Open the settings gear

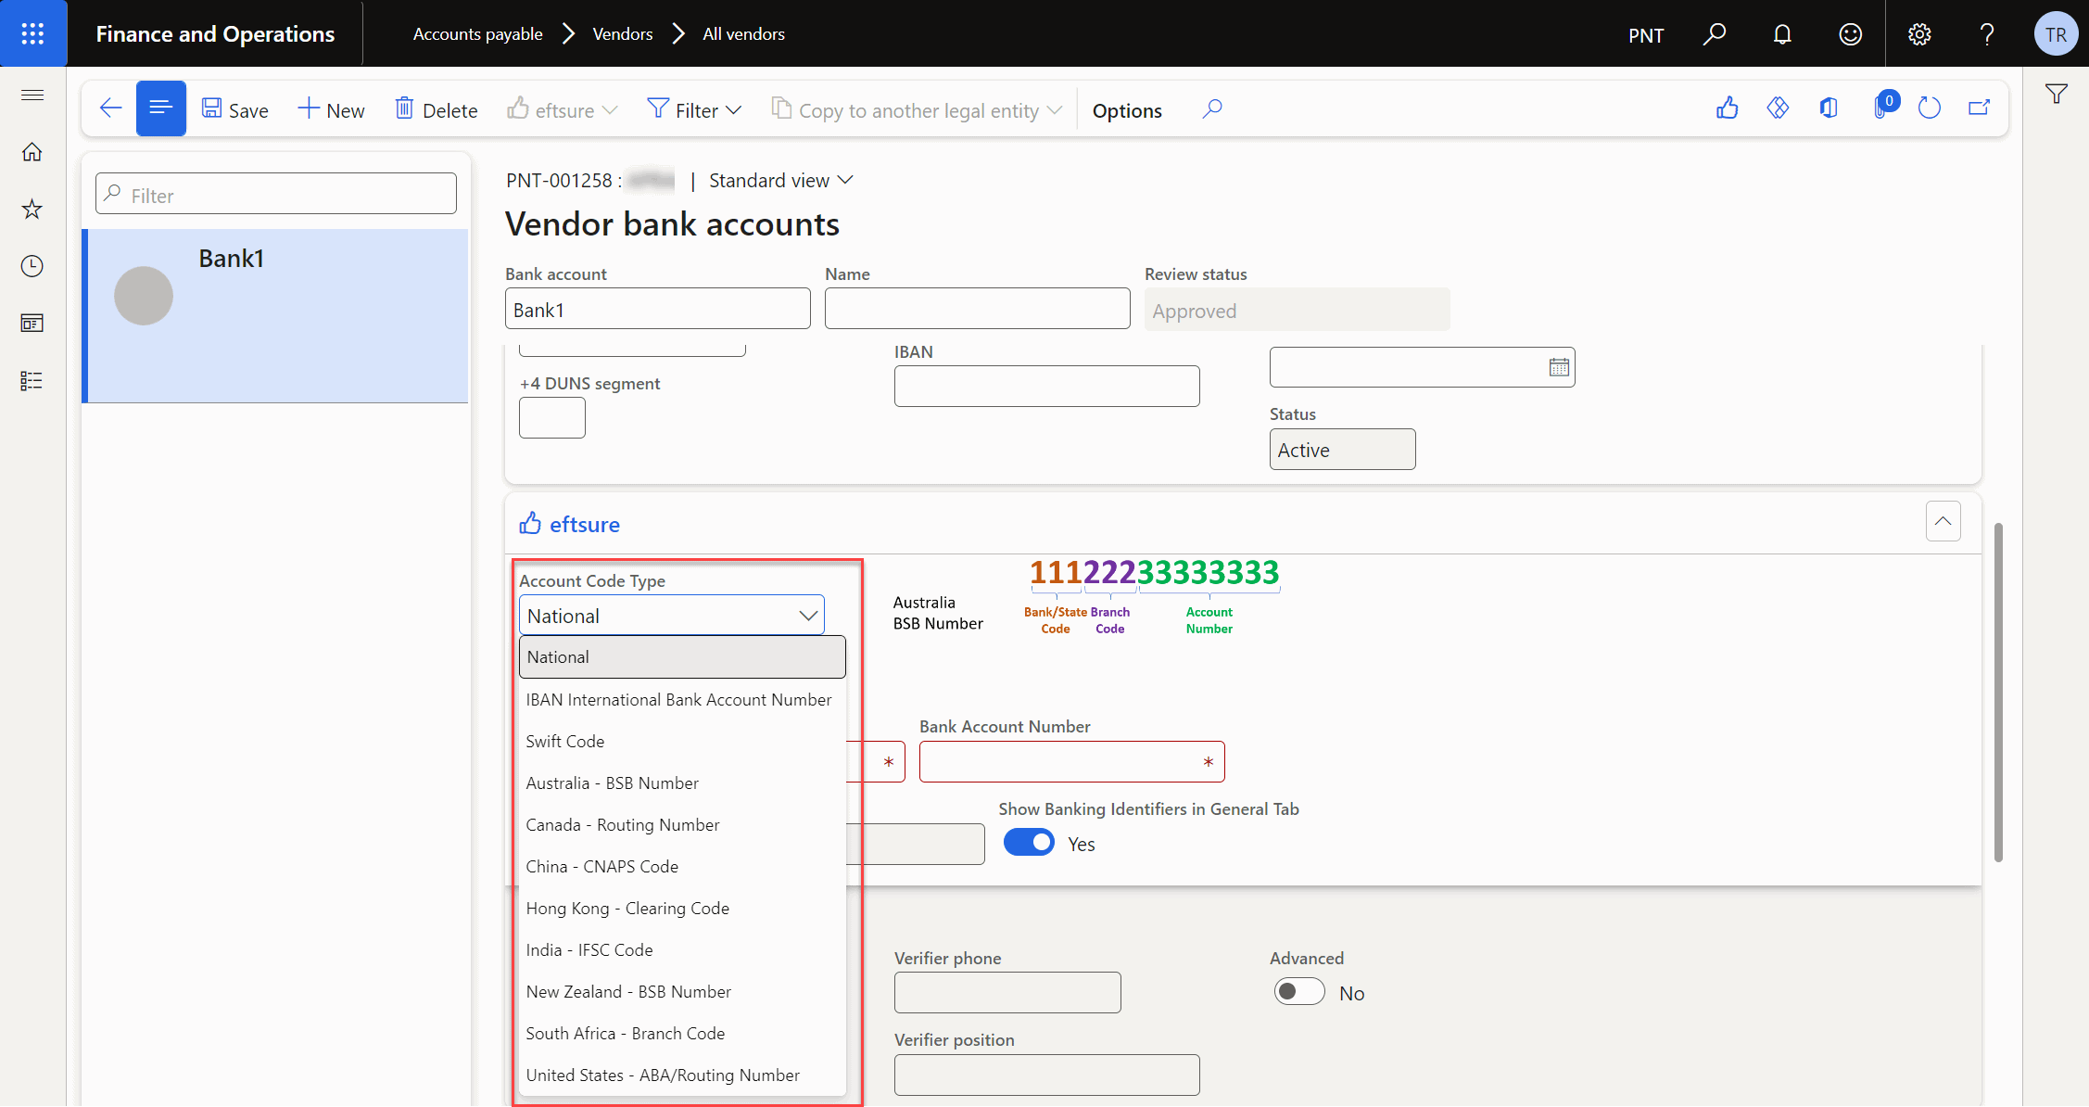tap(1919, 34)
